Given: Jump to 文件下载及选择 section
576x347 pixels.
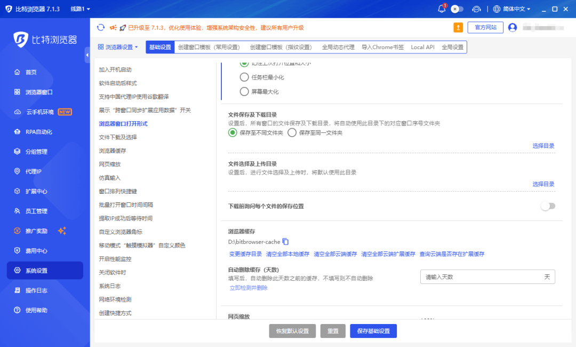Looking at the screenshot, I should 117,137.
